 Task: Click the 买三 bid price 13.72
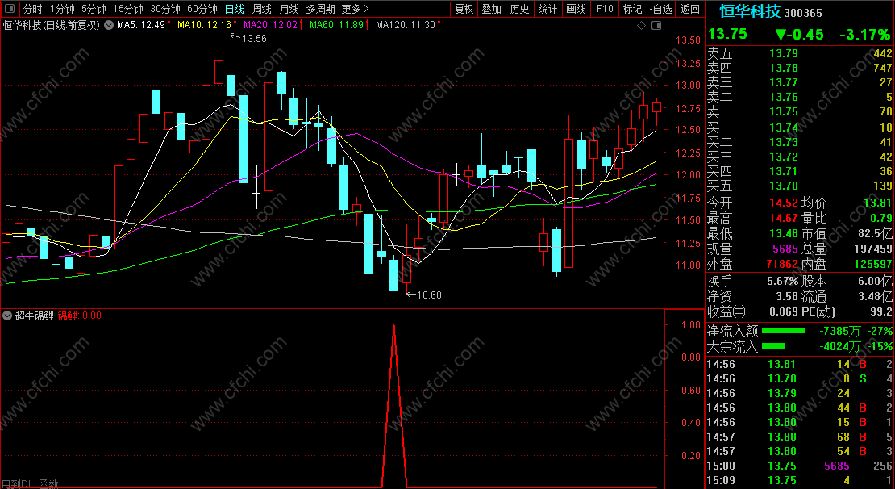click(784, 157)
